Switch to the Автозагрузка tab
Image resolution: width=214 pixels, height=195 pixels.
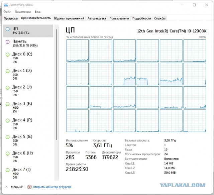(97, 18)
